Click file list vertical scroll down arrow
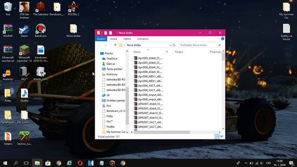Image resolution: width=297 pixels, height=167 pixels. (223, 128)
